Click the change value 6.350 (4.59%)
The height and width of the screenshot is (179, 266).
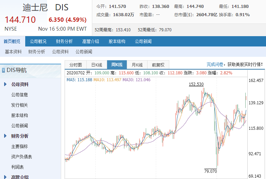(67, 20)
